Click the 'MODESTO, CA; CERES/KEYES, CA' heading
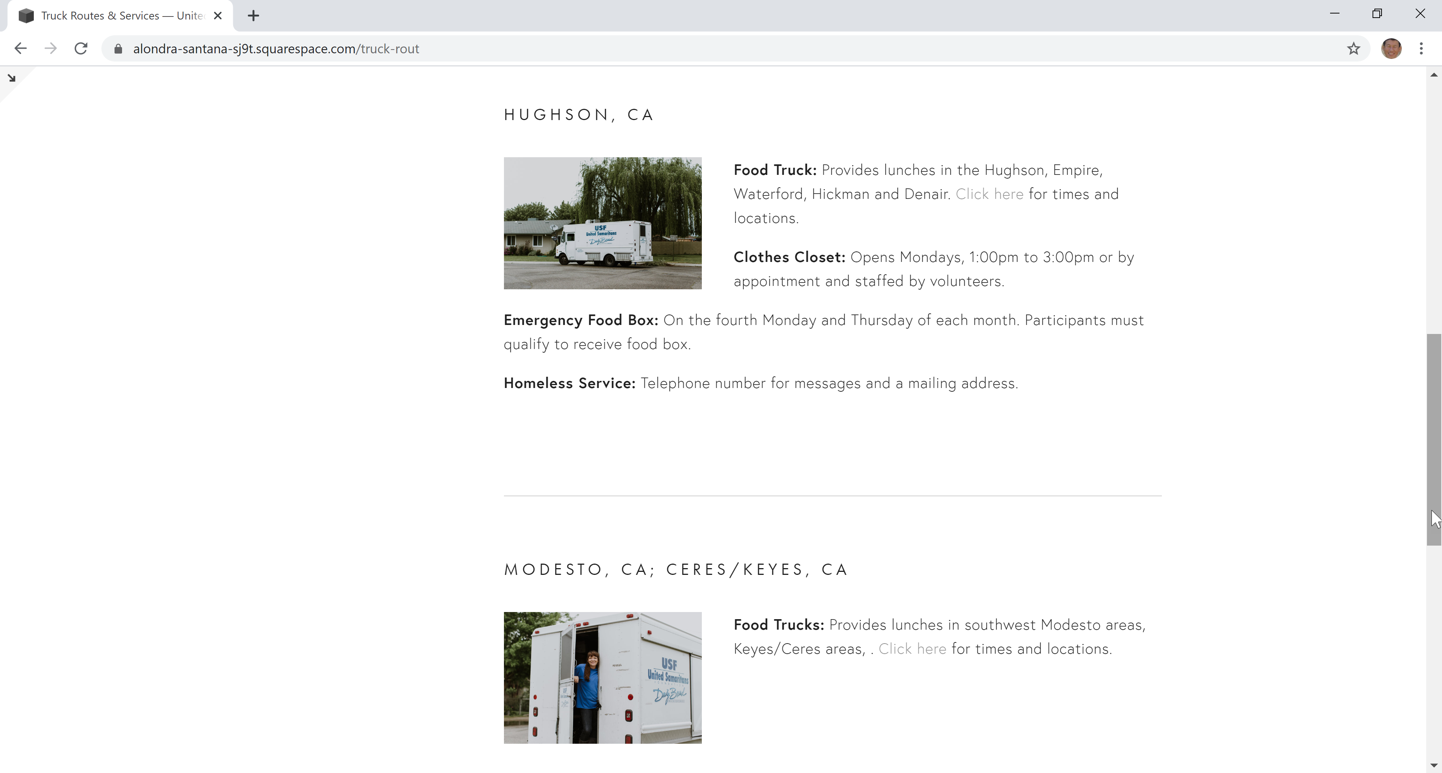The image size is (1442, 773). coord(676,569)
